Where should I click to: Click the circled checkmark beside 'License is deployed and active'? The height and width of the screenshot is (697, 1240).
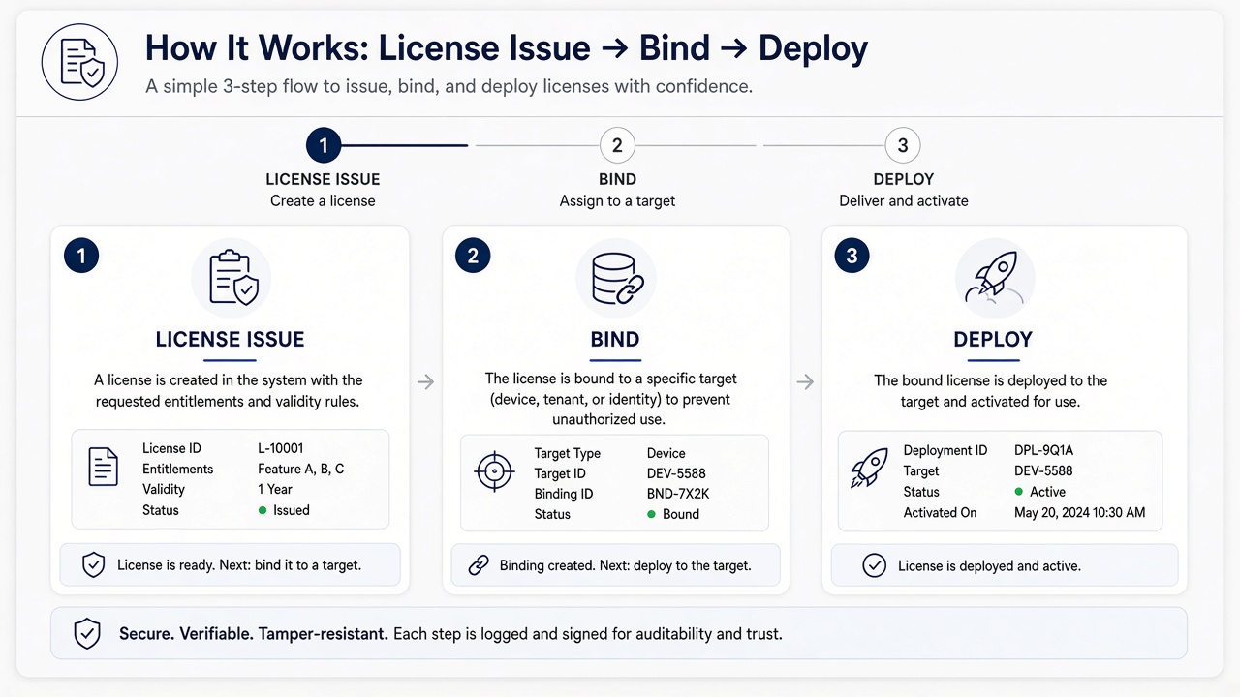tap(874, 565)
